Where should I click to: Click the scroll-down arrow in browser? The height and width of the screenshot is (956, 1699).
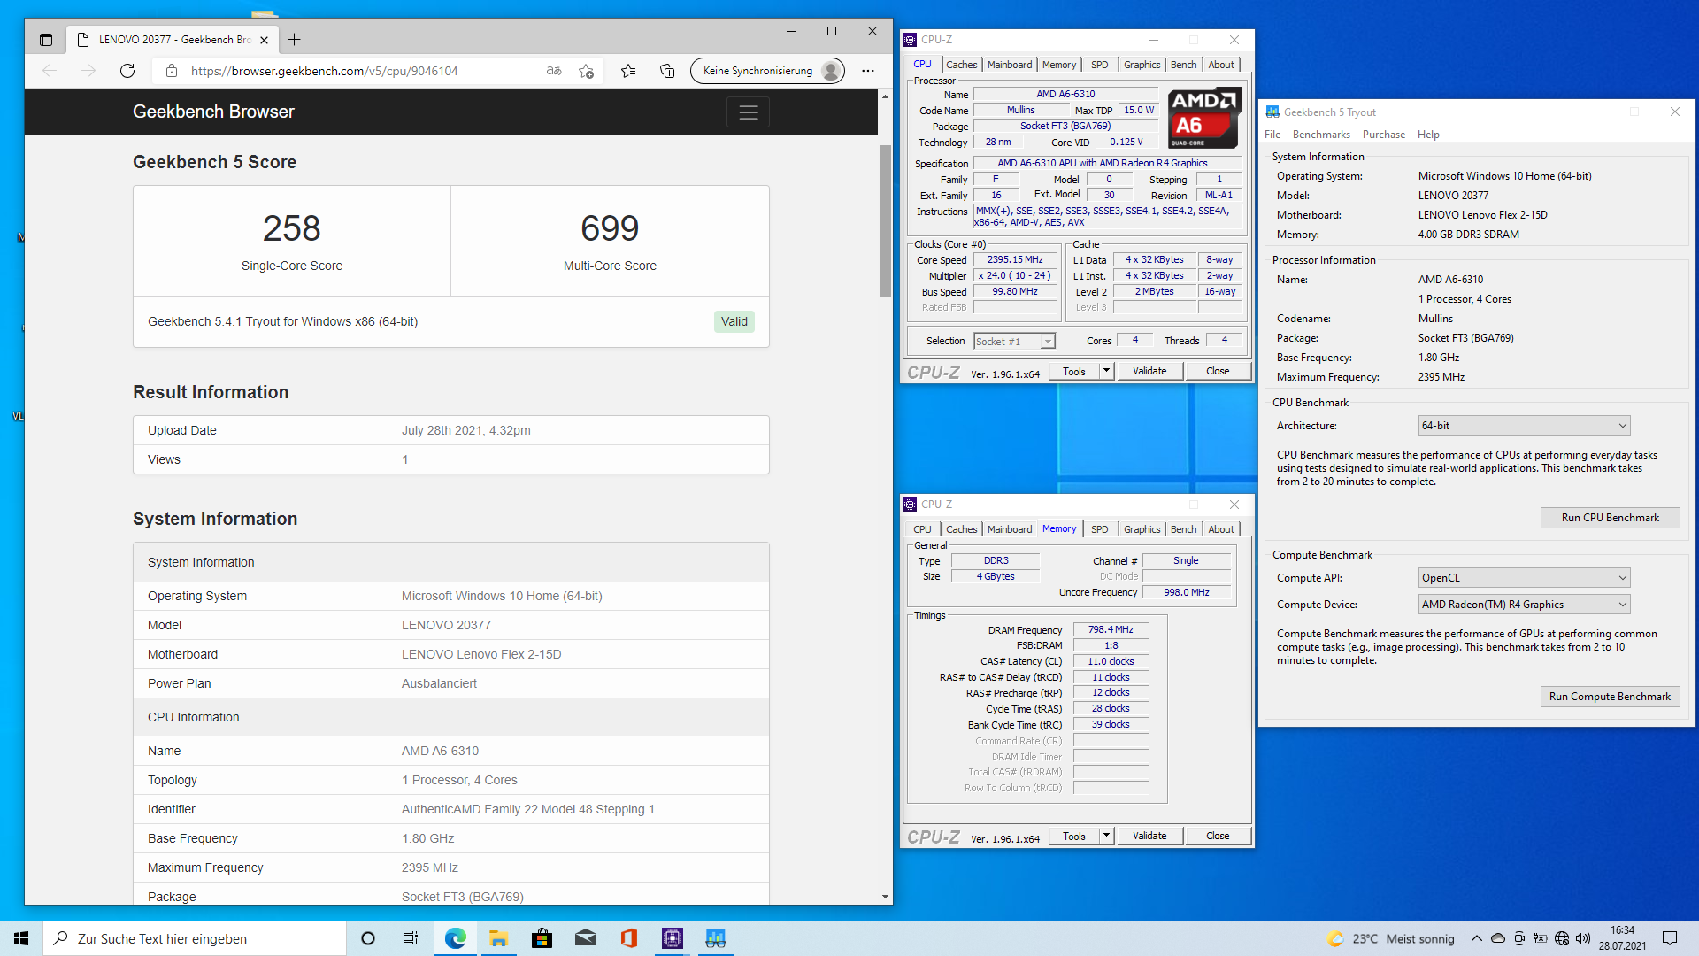tap(885, 897)
